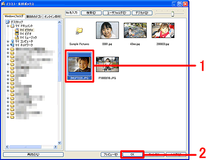Open the Sample Pictures folder shortcut icon
Screen dimensions: 207x160
pos(79,31)
